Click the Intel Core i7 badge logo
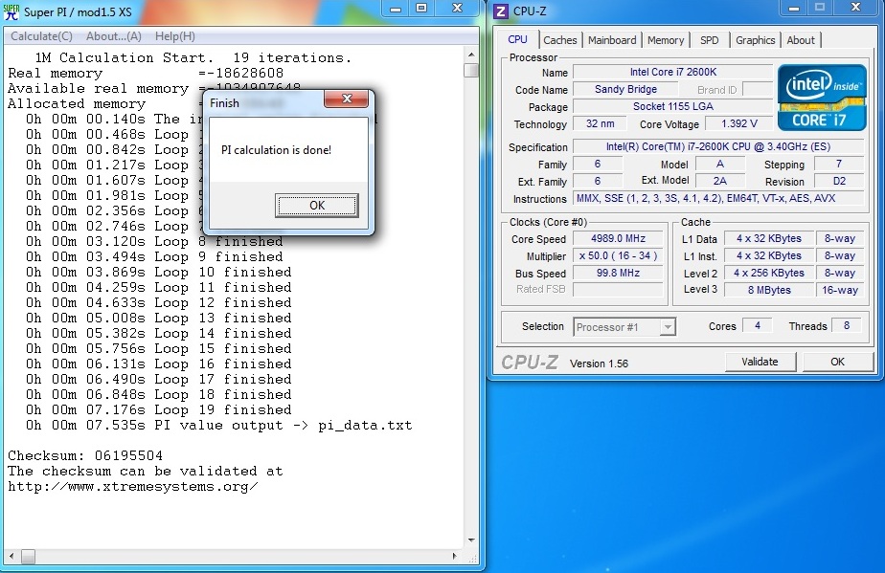The image size is (885, 573). coord(822,98)
